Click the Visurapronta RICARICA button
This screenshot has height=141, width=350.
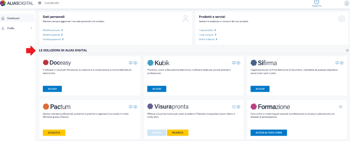point(178,132)
